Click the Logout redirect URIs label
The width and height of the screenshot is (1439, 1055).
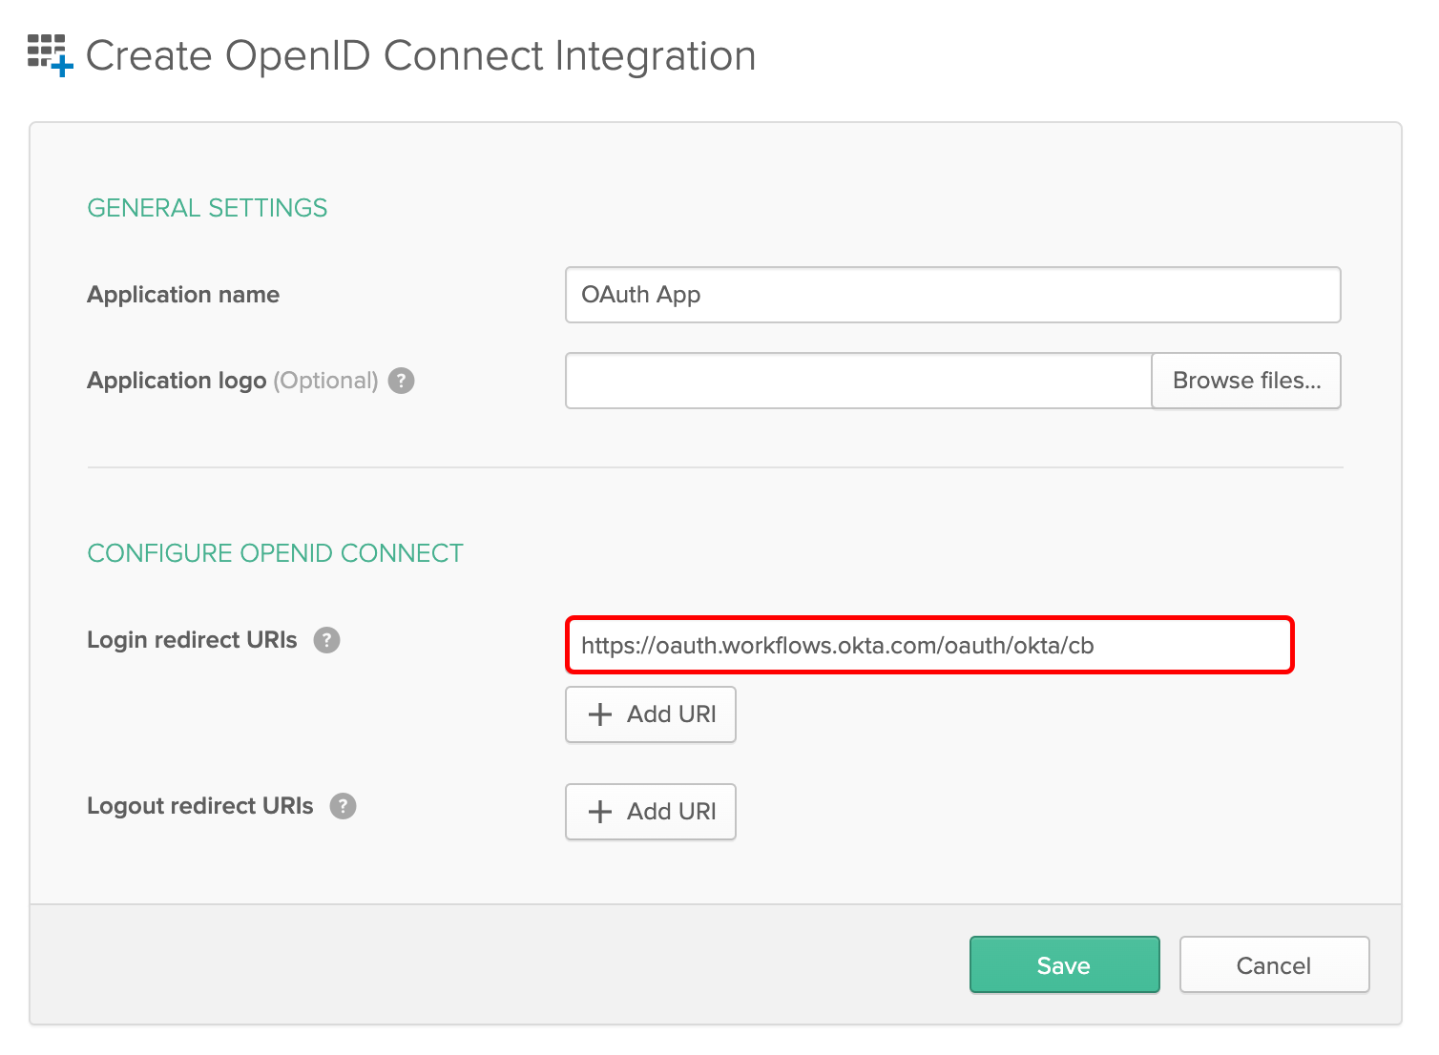(200, 806)
